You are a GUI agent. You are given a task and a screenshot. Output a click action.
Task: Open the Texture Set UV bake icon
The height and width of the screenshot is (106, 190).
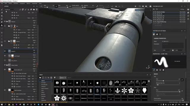[160, 34]
